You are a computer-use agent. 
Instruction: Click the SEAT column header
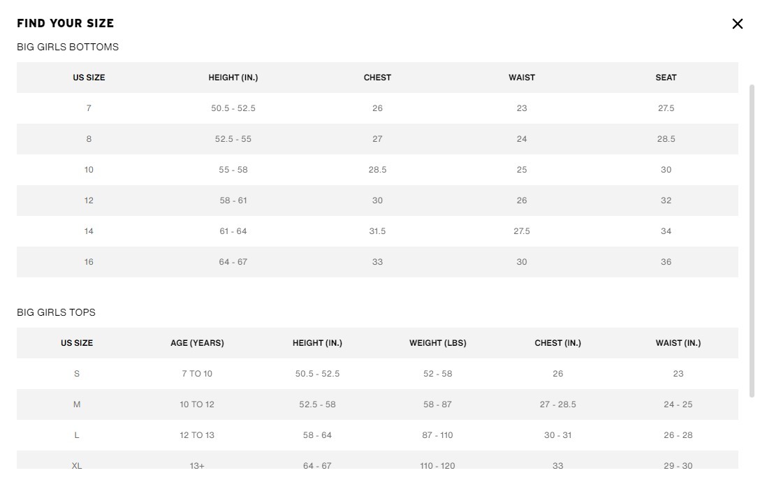[x=666, y=78]
